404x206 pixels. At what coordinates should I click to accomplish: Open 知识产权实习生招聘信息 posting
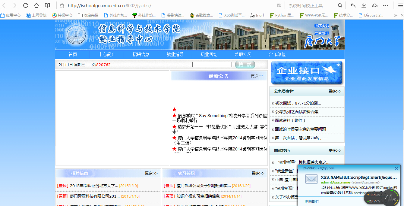(x=198, y=196)
